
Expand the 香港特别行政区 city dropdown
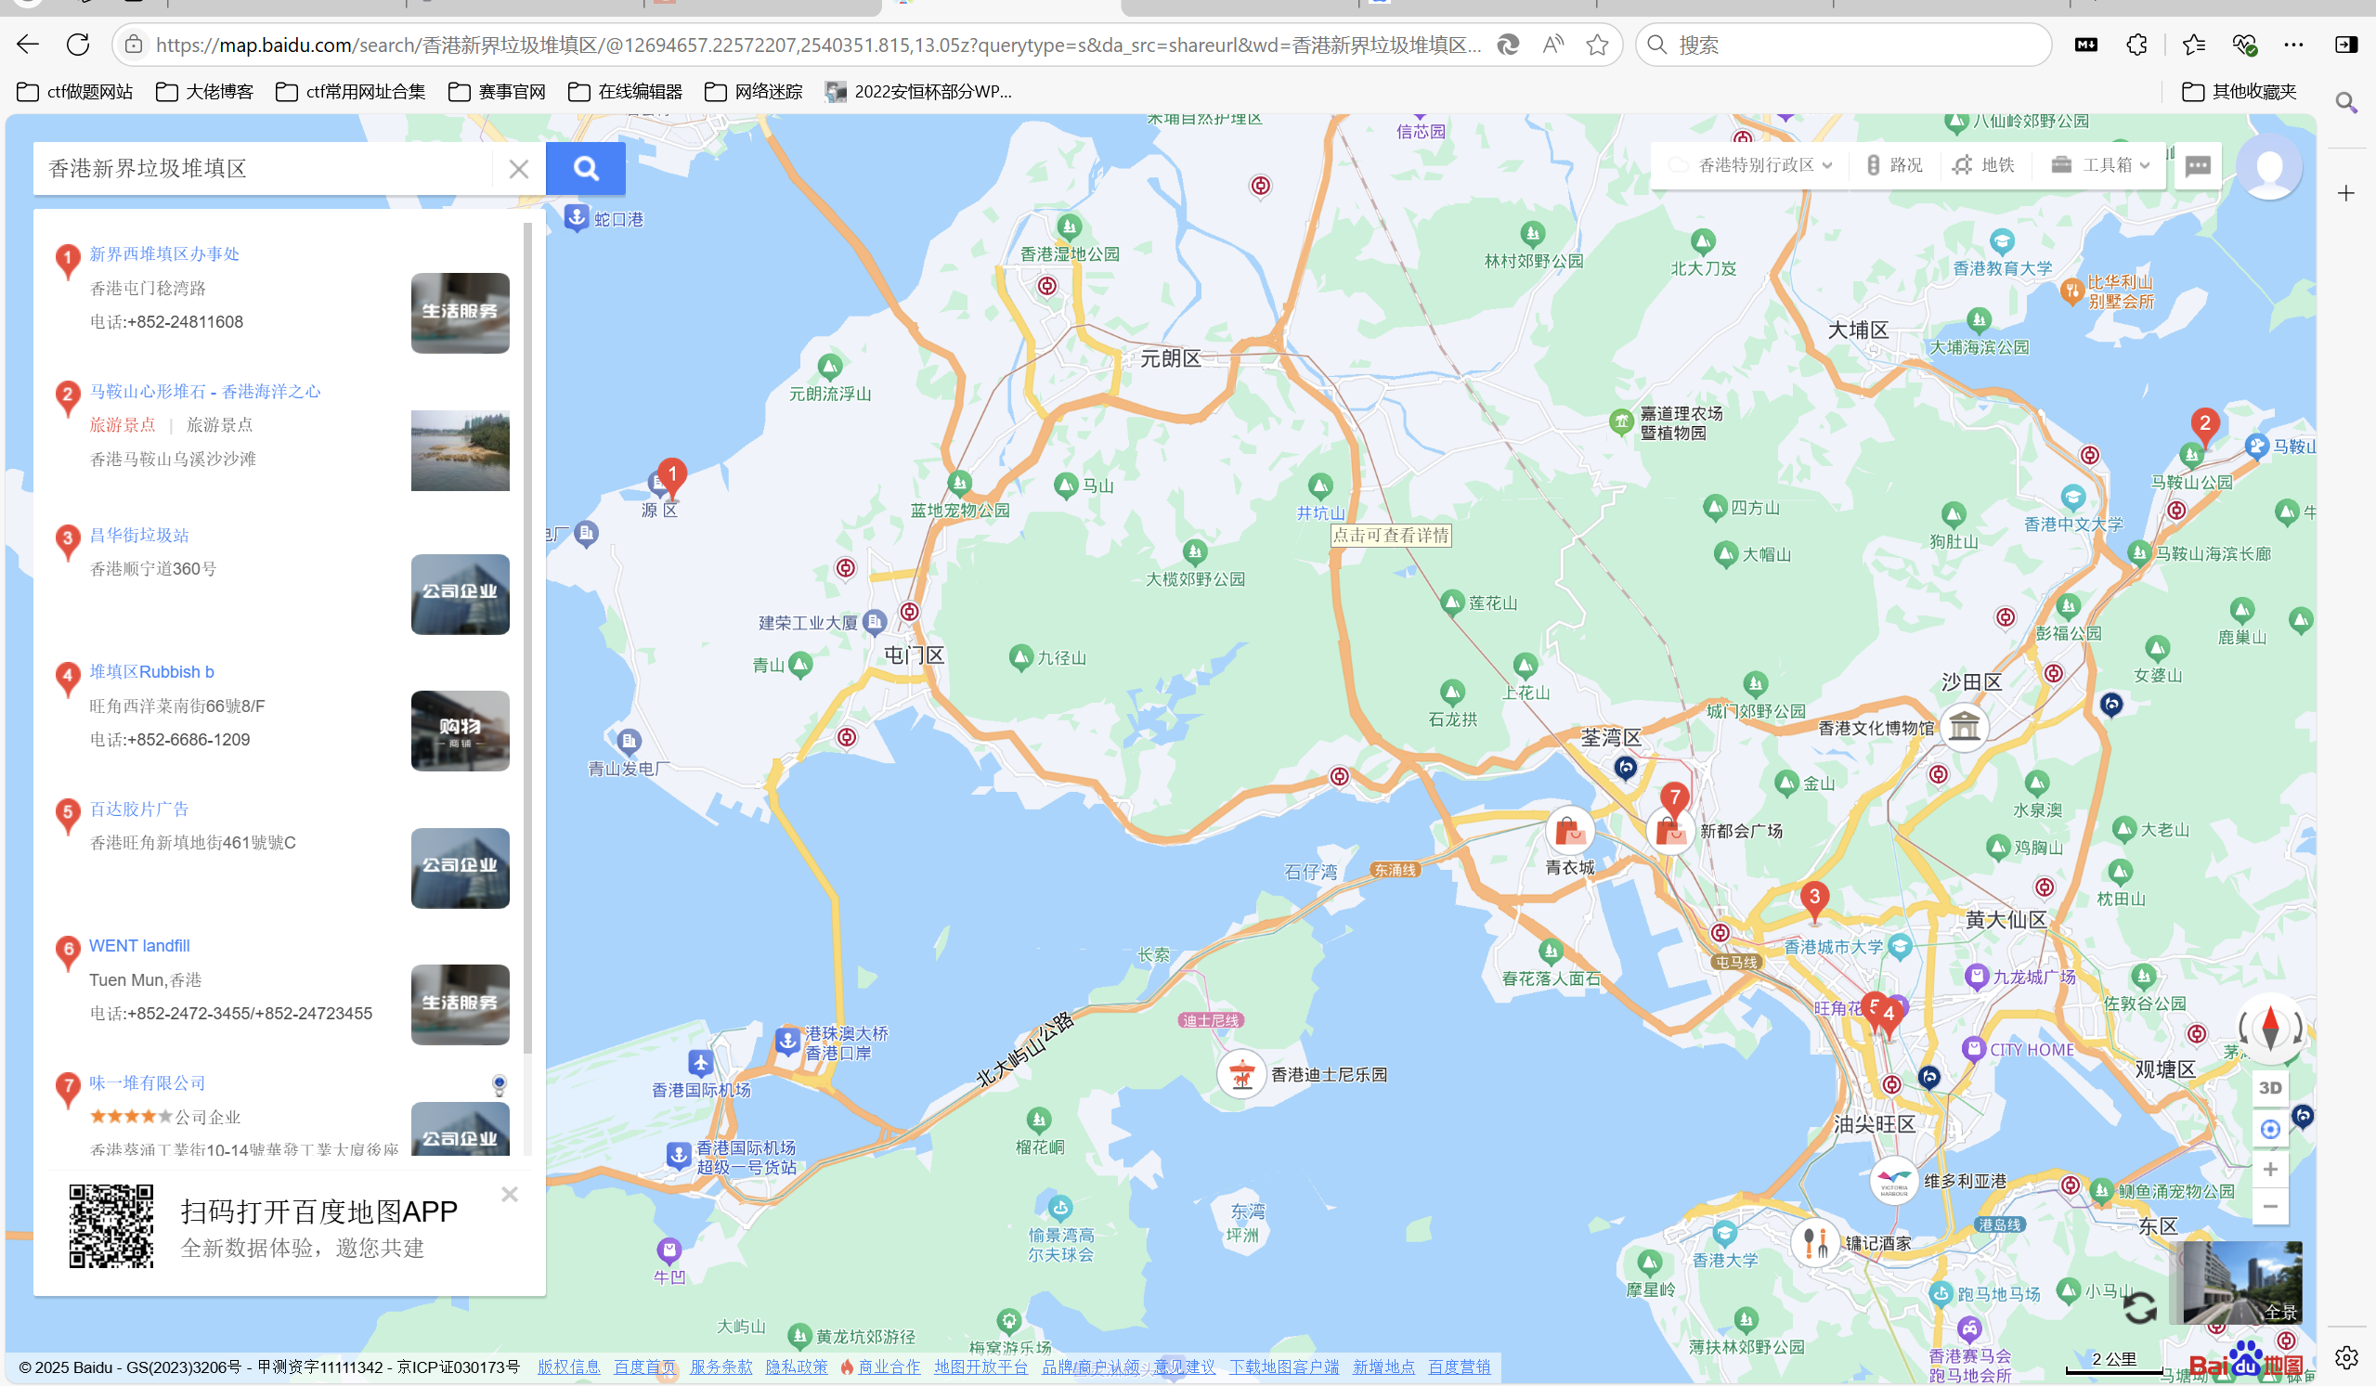tap(1753, 165)
